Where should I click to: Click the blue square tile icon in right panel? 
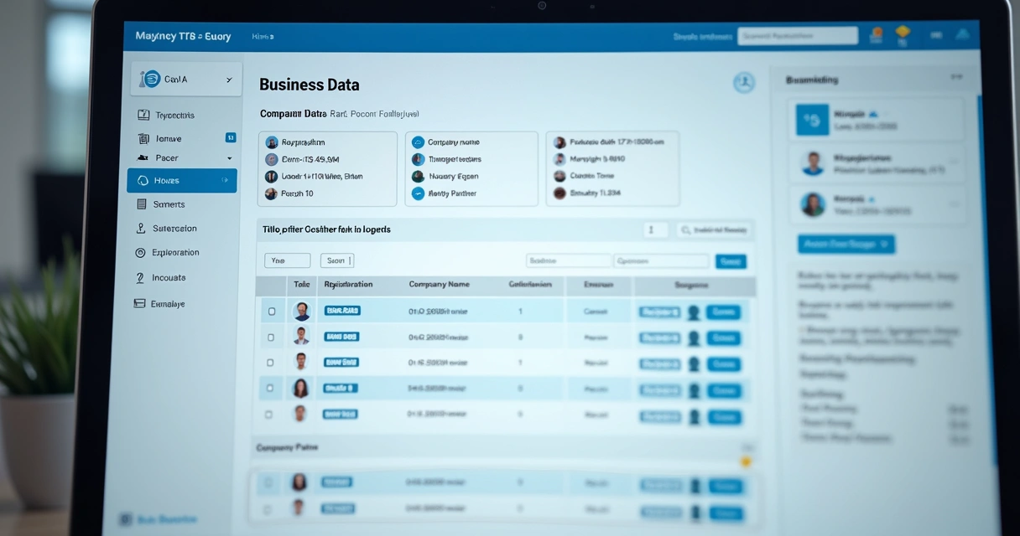tap(812, 120)
